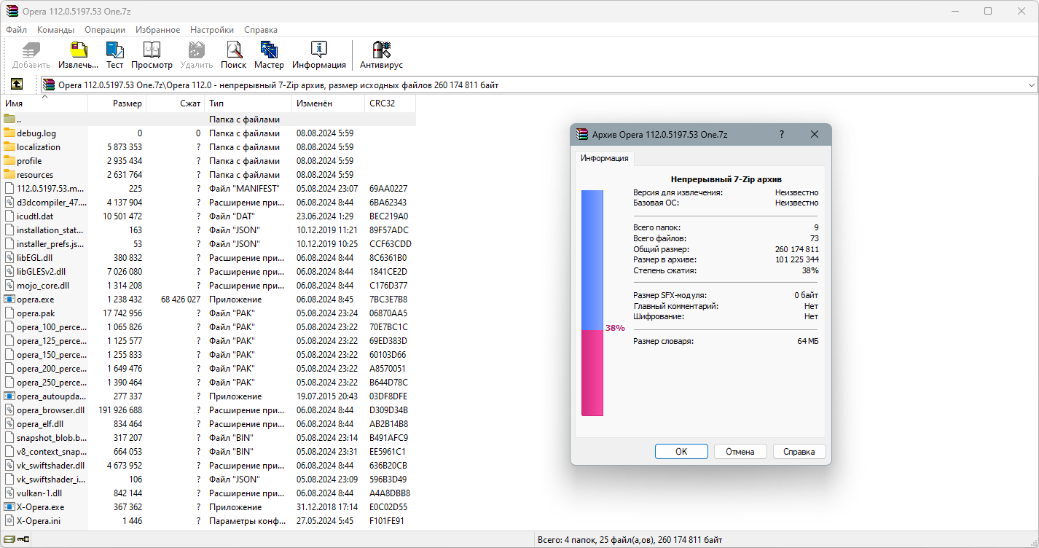Click the Поиск (Find) toolbar icon

click(x=233, y=50)
